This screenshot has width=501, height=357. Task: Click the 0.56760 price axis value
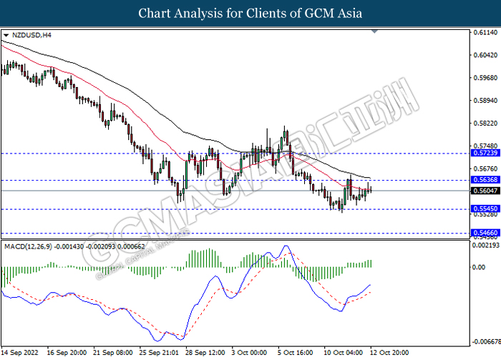tap(485, 169)
